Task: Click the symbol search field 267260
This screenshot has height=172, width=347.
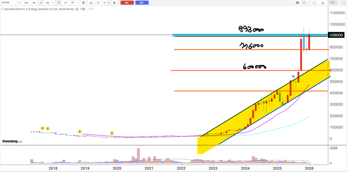Action: 8,3
